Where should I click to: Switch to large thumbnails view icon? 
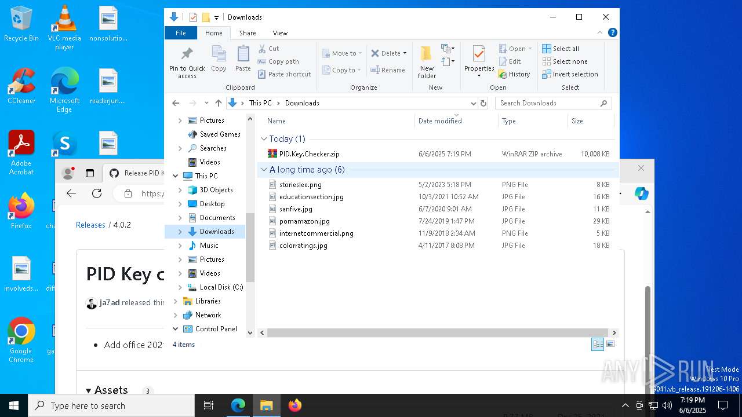tap(610, 345)
